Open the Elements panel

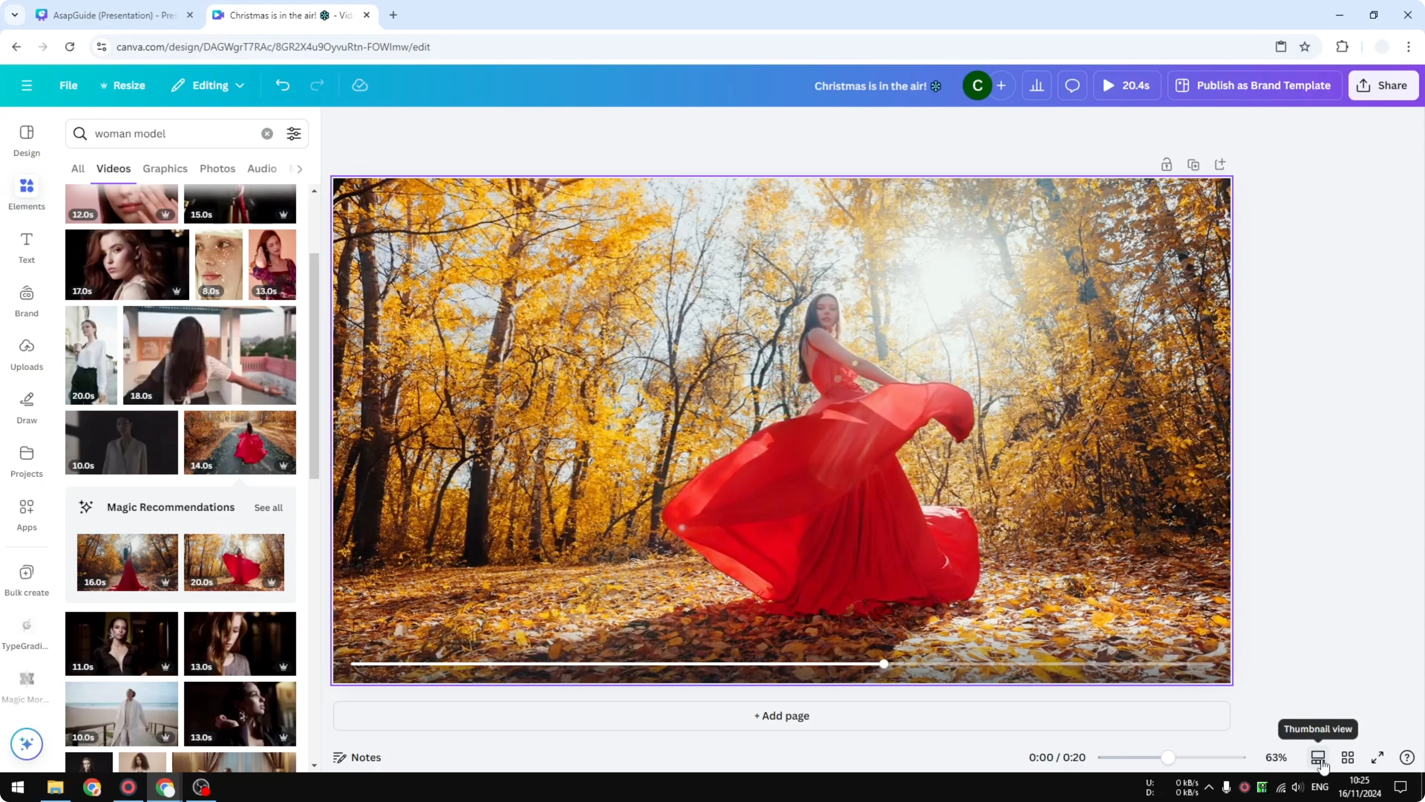click(x=26, y=193)
